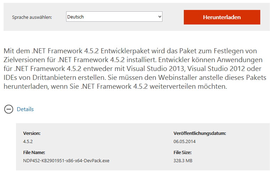The image size is (272, 175).
Task: Click the red Herunterladen button
Action: 222,17
